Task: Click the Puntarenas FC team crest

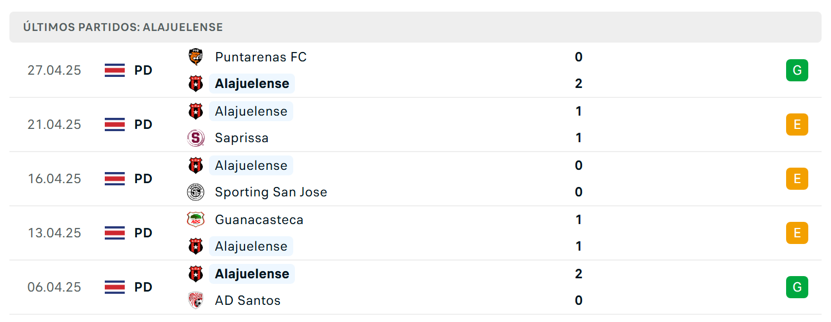Action: click(195, 57)
